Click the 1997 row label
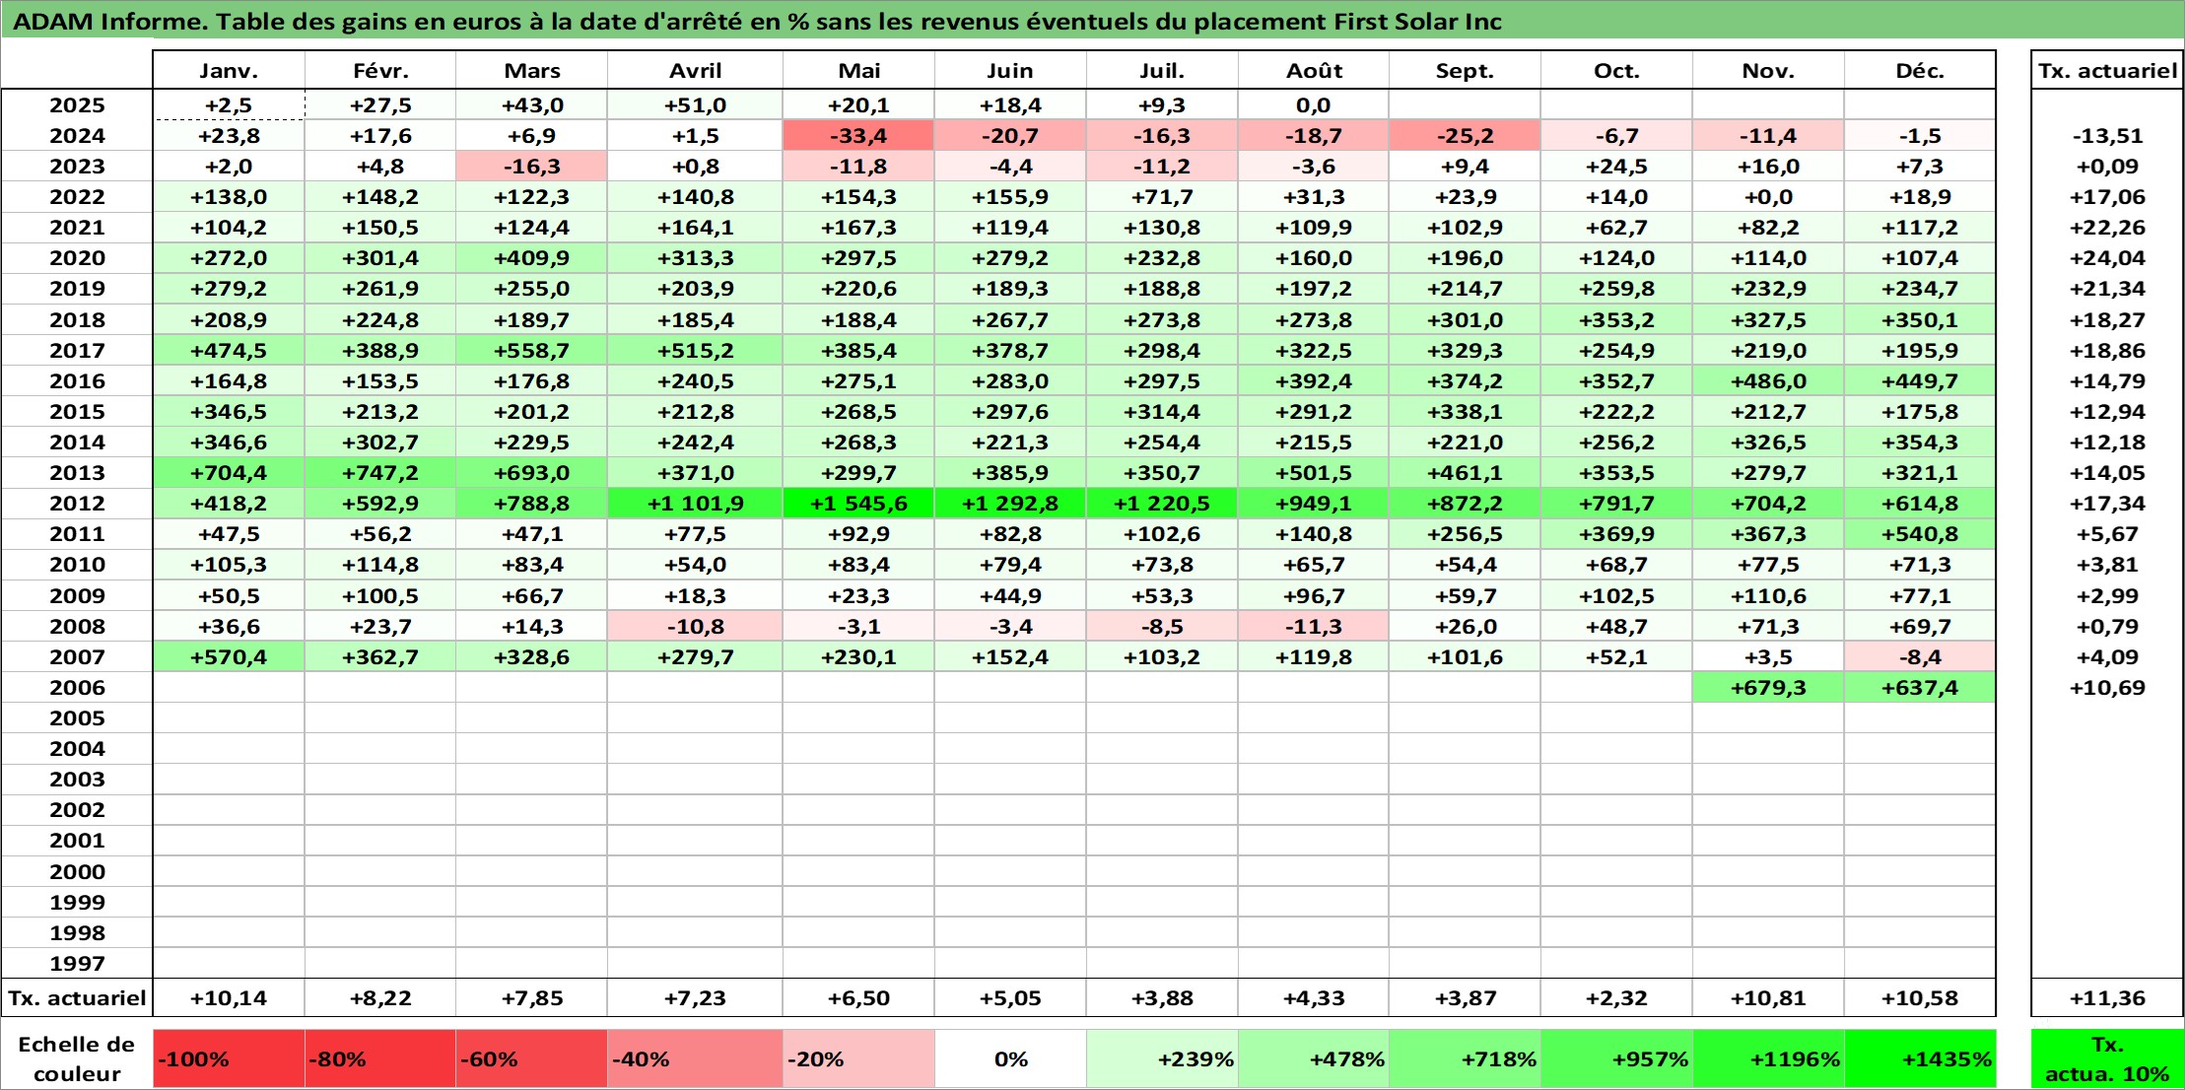The width and height of the screenshot is (2185, 1090). tap(77, 964)
